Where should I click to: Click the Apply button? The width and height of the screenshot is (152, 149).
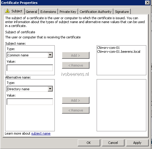(x=137, y=143)
